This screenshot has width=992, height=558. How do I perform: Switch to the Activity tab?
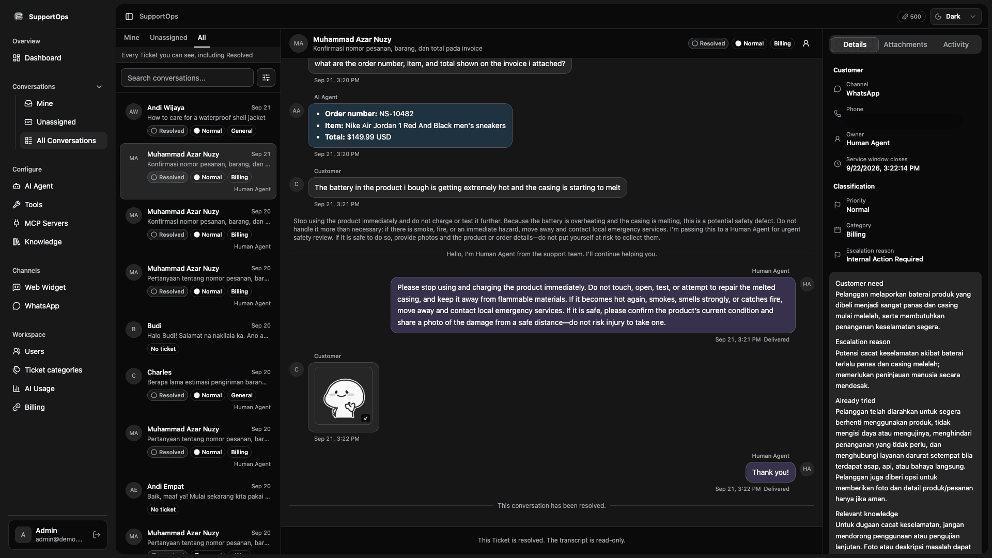(956, 44)
